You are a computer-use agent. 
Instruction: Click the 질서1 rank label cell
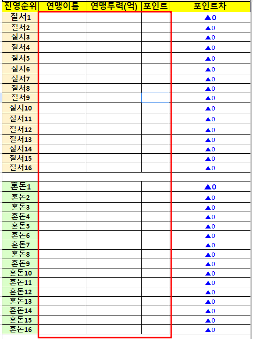pyautogui.click(x=20, y=17)
